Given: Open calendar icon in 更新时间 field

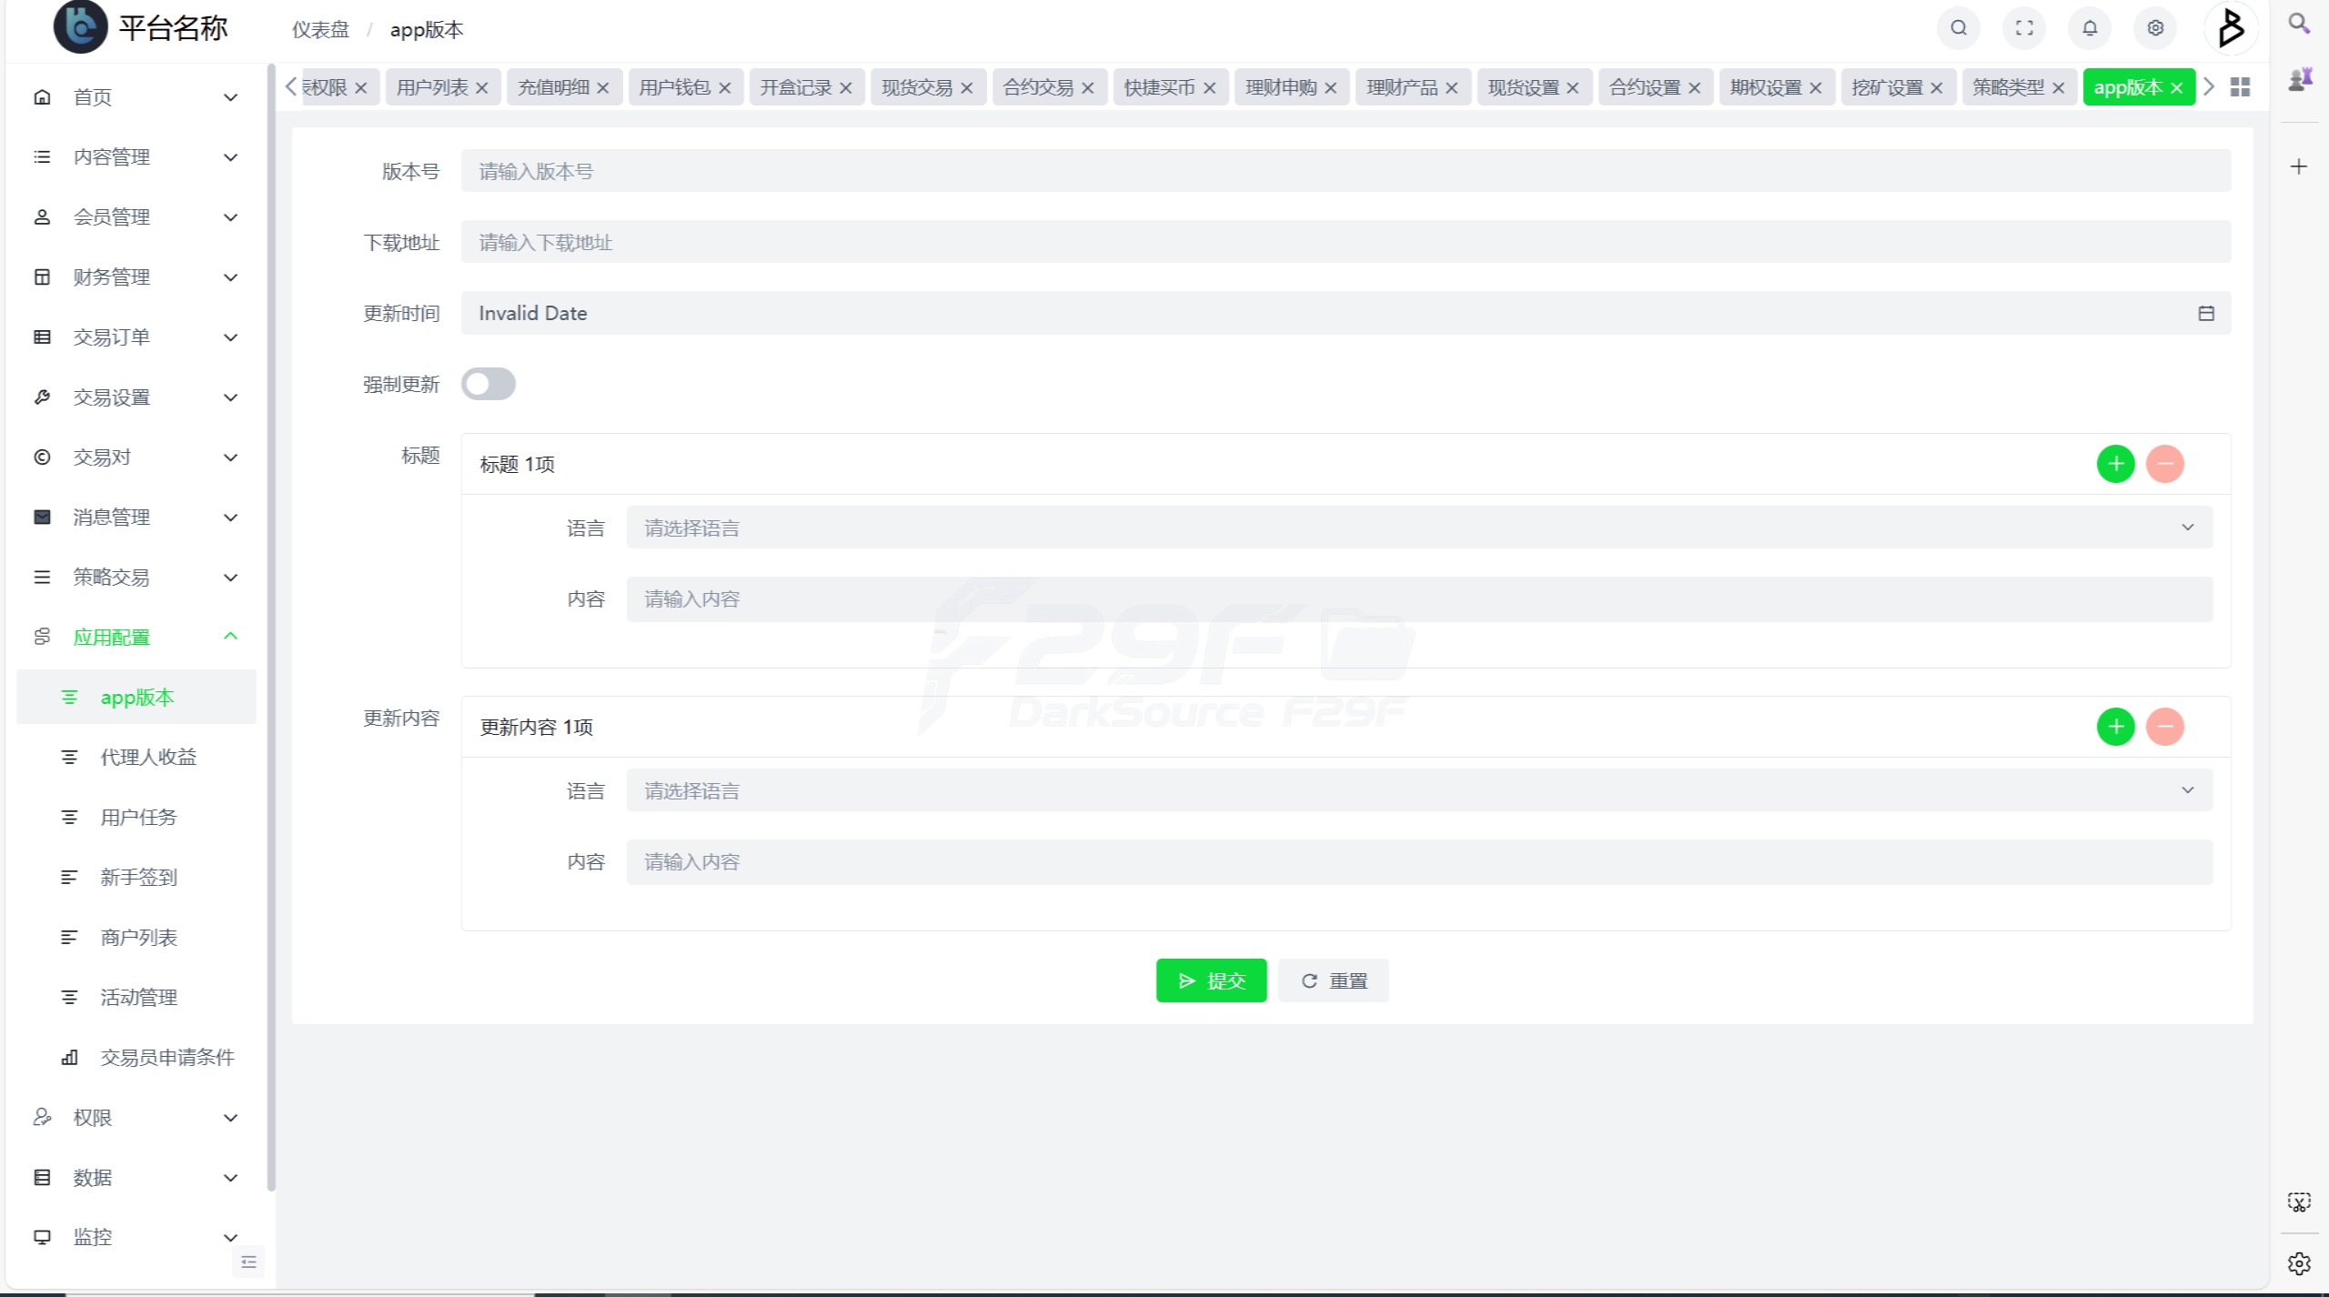Looking at the screenshot, I should coord(2205,314).
